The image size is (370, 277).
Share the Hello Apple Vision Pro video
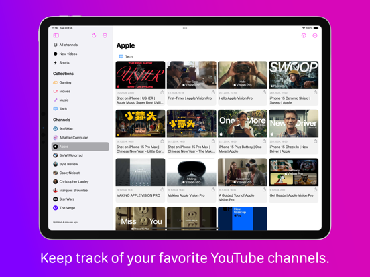pyautogui.click(x=264, y=92)
